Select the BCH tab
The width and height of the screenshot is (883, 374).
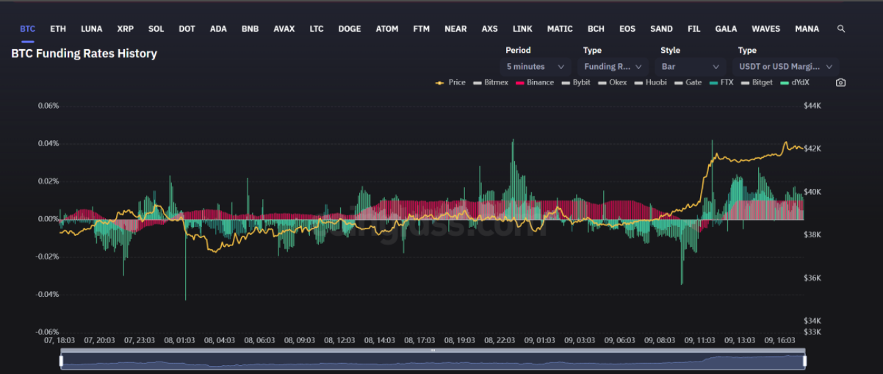pyautogui.click(x=596, y=29)
